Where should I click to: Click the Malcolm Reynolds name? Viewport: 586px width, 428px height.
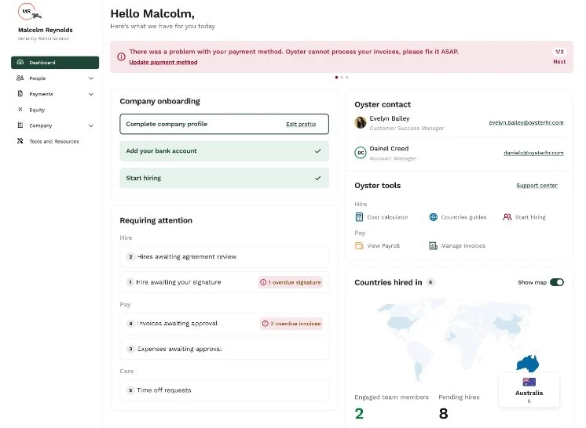coord(46,30)
